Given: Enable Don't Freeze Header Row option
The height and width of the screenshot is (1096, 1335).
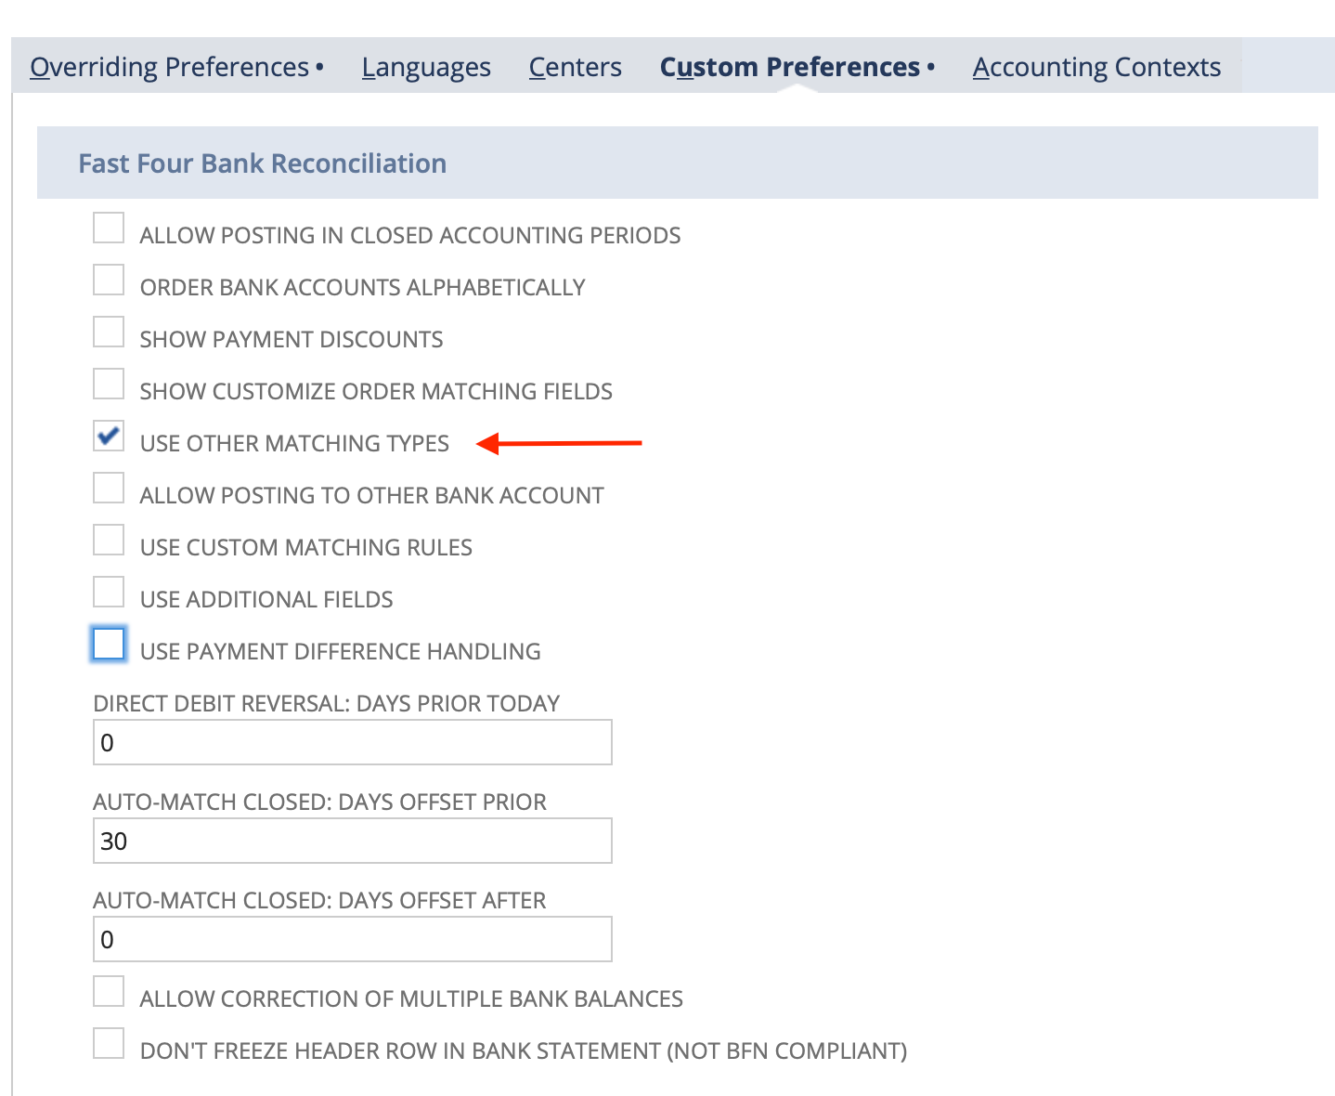Looking at the screenshot, I should tap(108, 1043).
